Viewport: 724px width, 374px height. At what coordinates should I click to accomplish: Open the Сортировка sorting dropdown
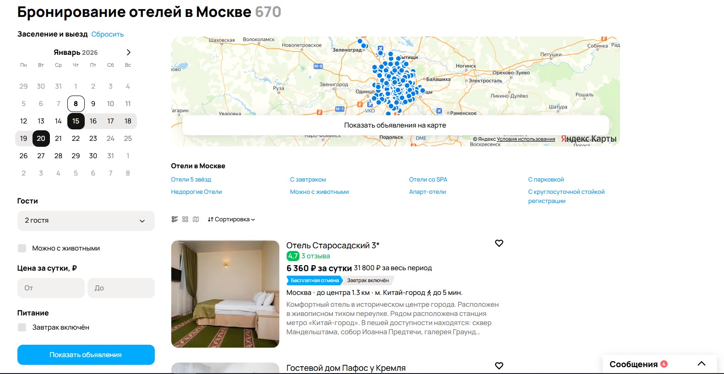point(231,219)
